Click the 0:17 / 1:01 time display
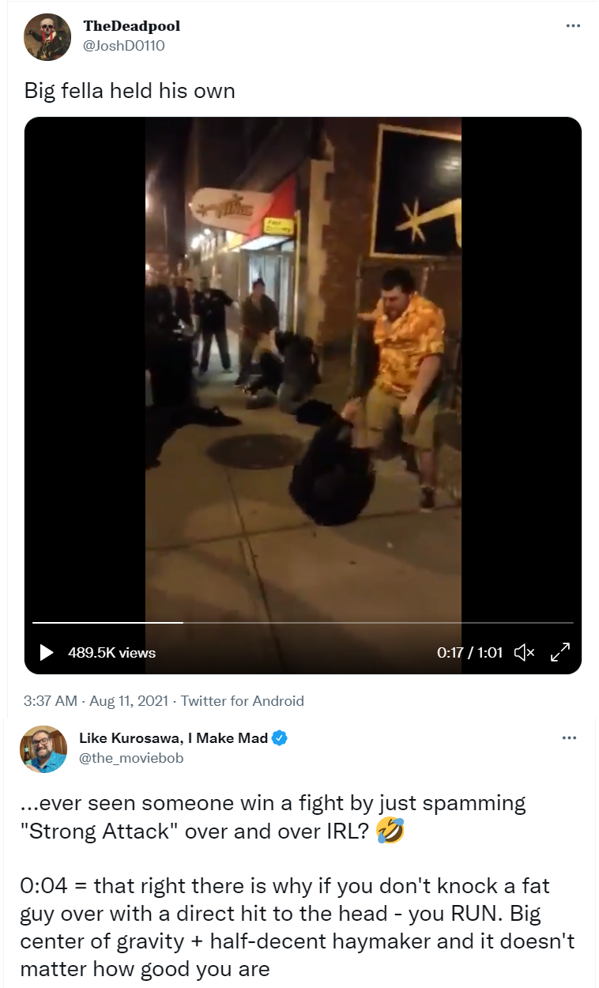599x988 pixels. click(469, 653)
